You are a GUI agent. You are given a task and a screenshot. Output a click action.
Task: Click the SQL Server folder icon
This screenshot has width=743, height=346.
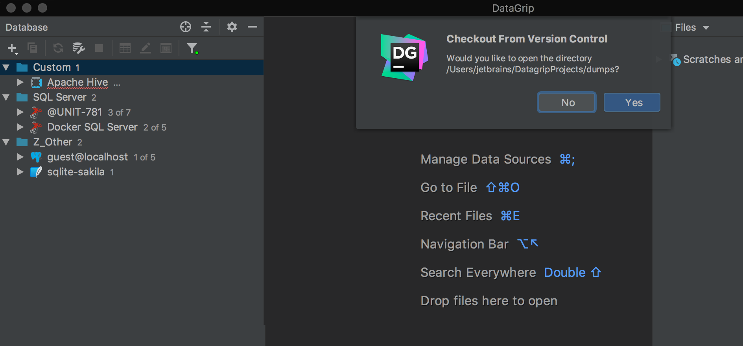click(22, 97)
